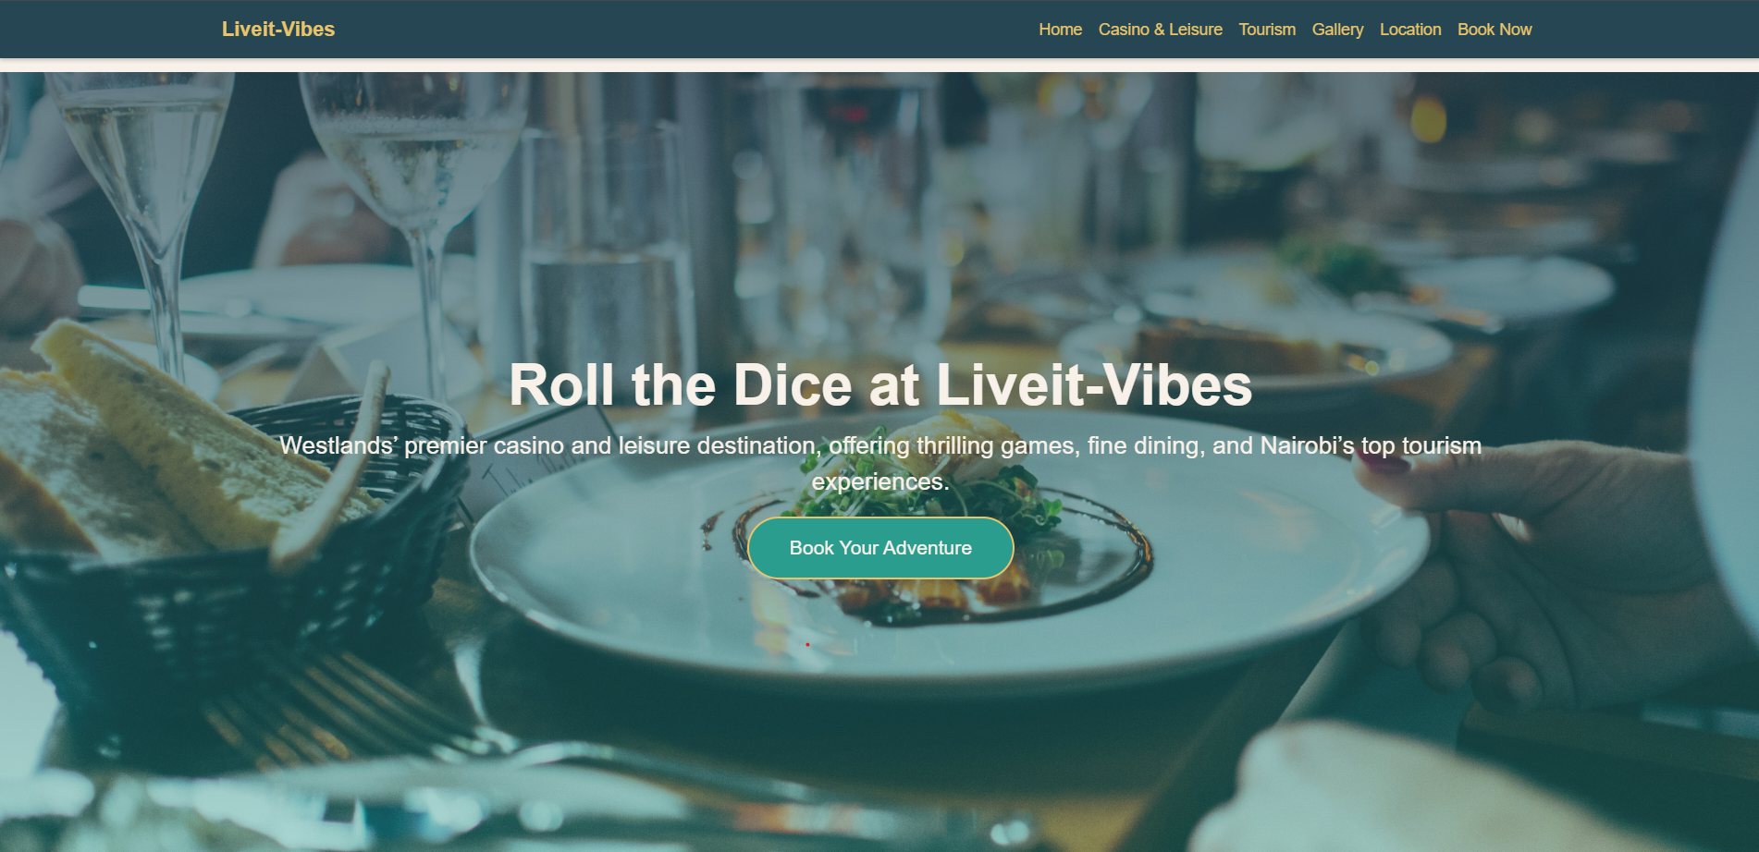Click the Liveit-Vibes logo text
The width and height of the screenshot is (1759, 852).
(x=278, y=30)
